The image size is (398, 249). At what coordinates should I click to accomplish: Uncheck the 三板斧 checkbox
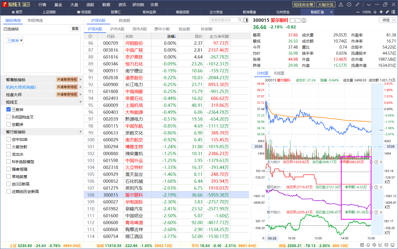(9, 109)
